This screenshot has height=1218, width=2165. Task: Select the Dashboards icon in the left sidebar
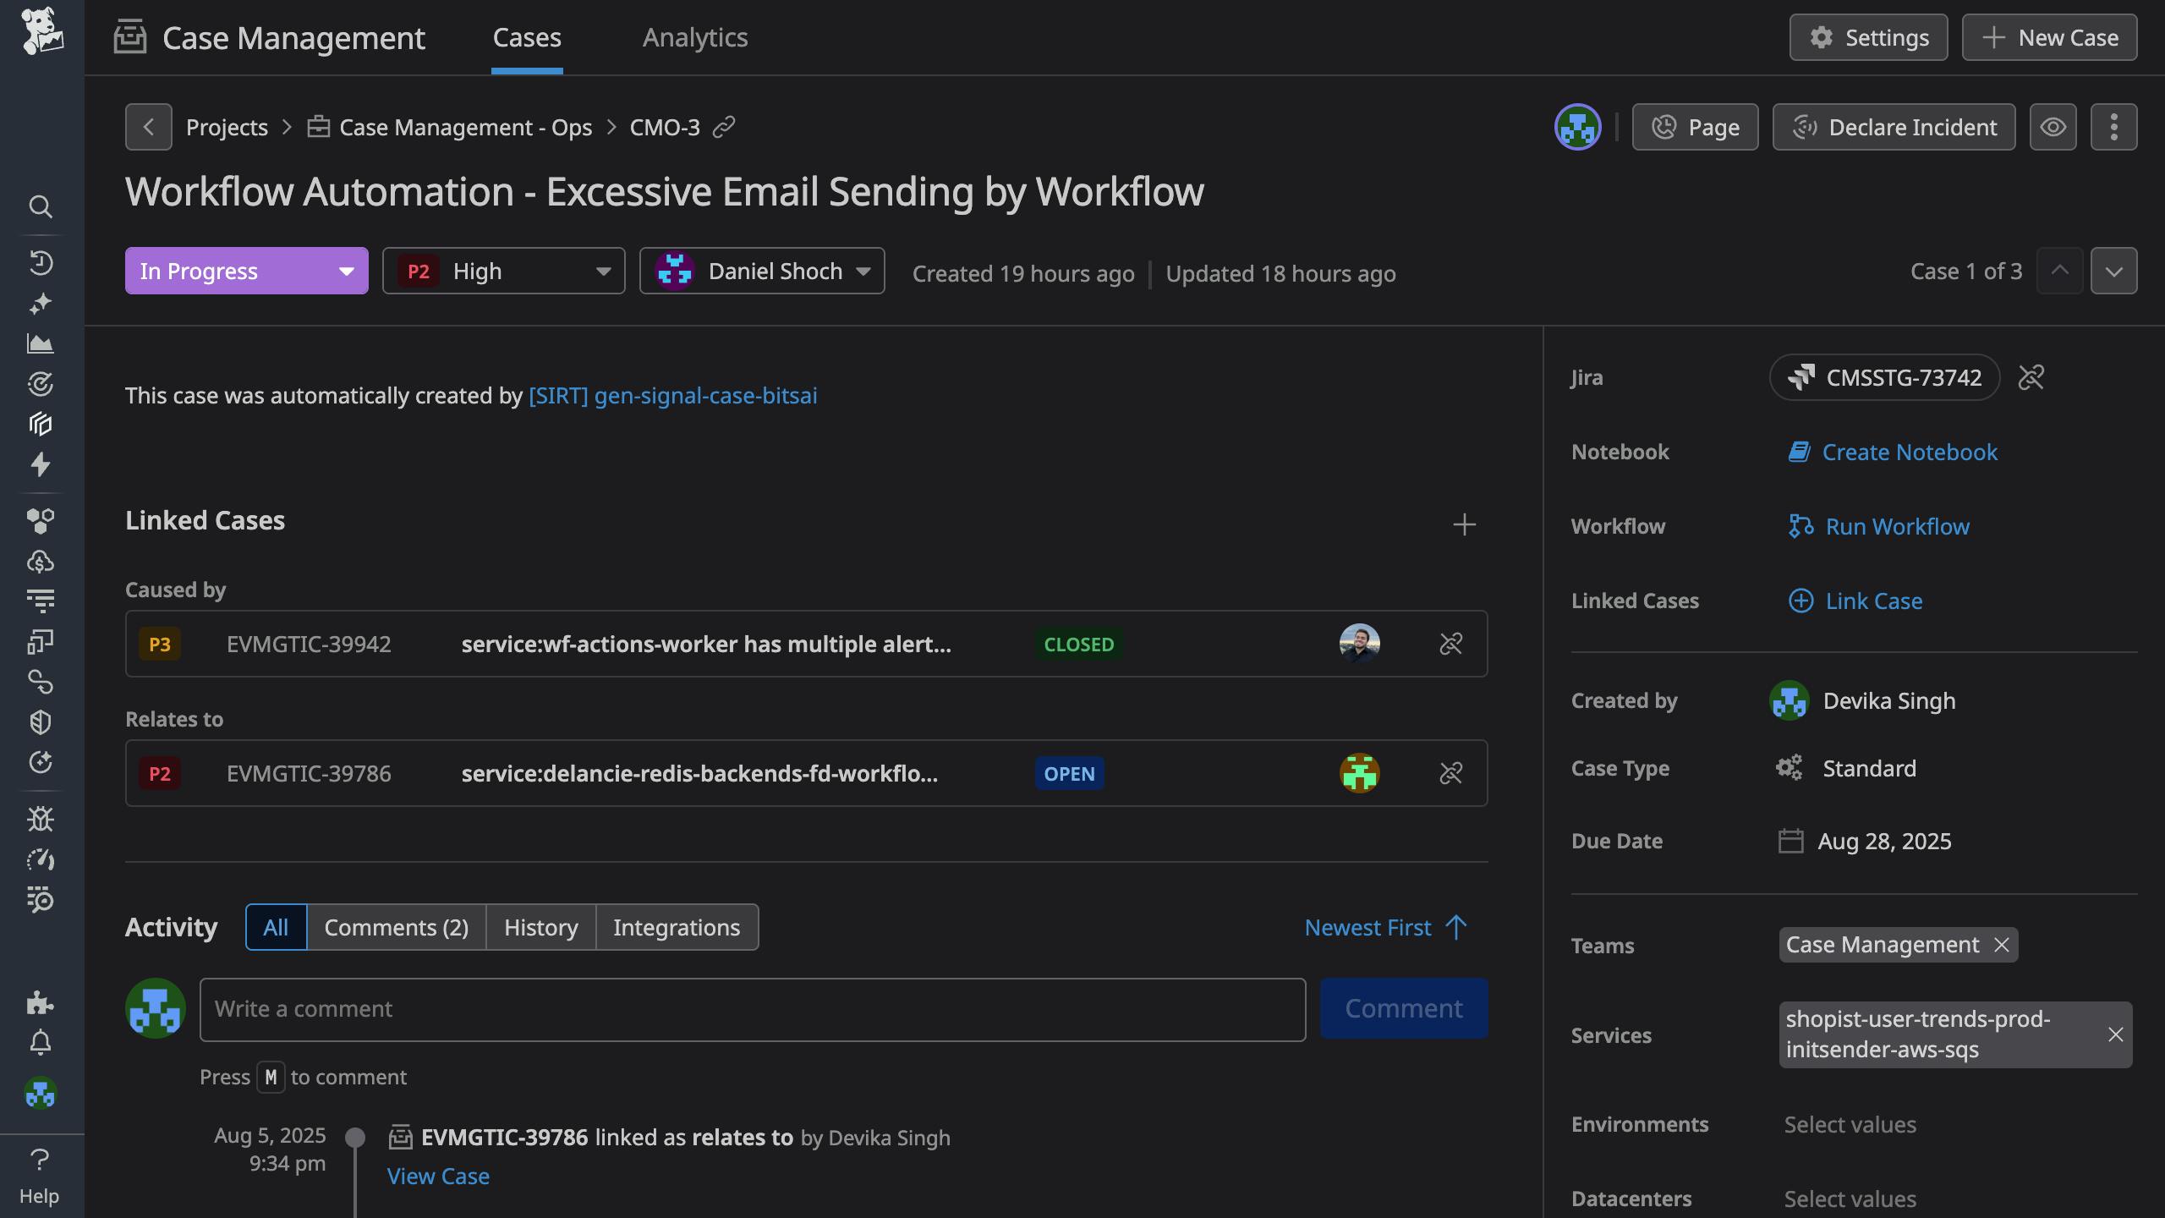click(41, 343)
